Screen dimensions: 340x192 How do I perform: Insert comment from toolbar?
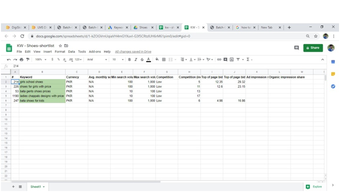tap(225, 59)
